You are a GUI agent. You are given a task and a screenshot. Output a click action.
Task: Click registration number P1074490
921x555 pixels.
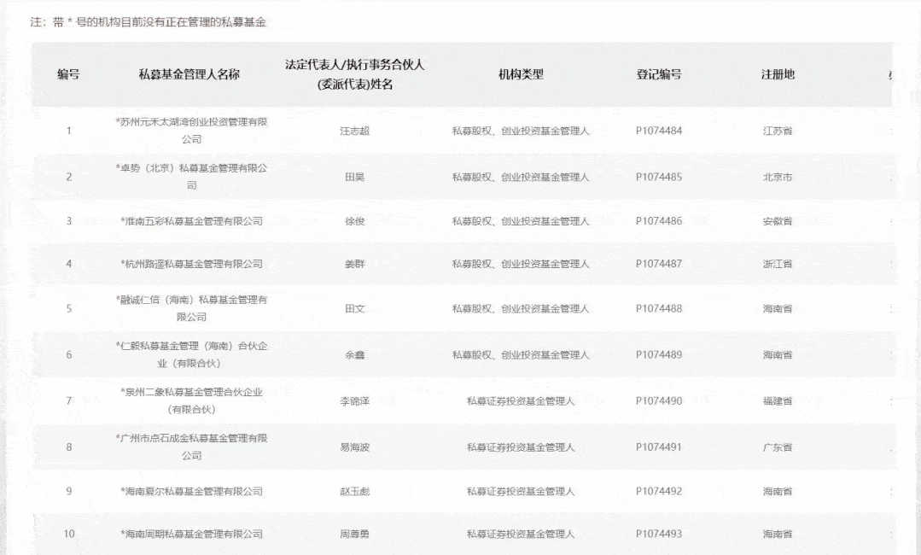click(x=659, y=400)
